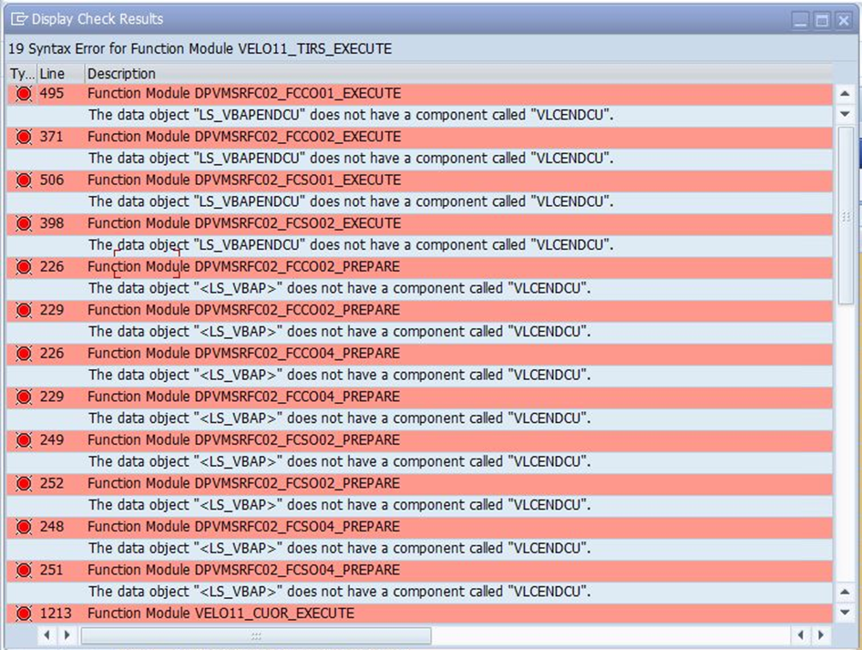Click the LS_VBAPENDCU message under line 371

(x=351, y=159)
